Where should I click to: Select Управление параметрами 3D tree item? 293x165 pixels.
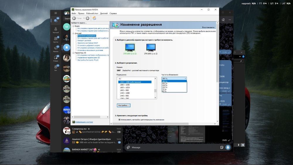88,58
